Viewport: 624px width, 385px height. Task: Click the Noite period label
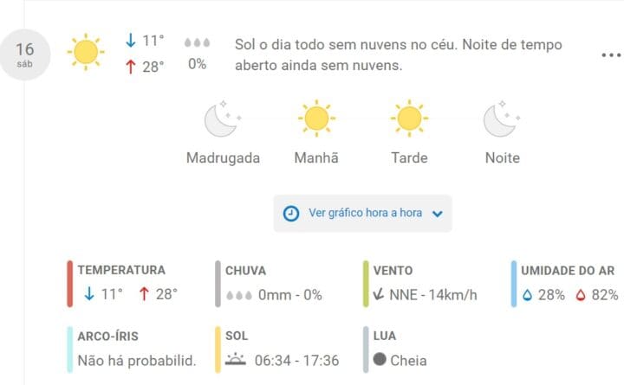[502, 157]
